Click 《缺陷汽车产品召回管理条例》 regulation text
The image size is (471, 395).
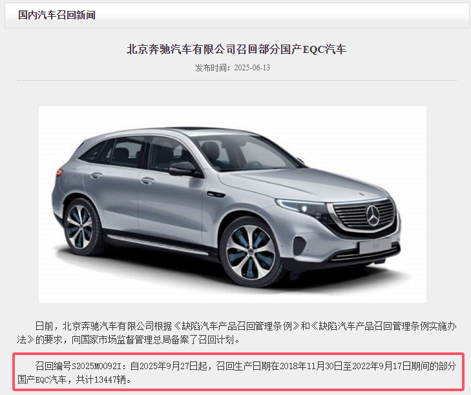pyautogui.click(x=236, y=326)
